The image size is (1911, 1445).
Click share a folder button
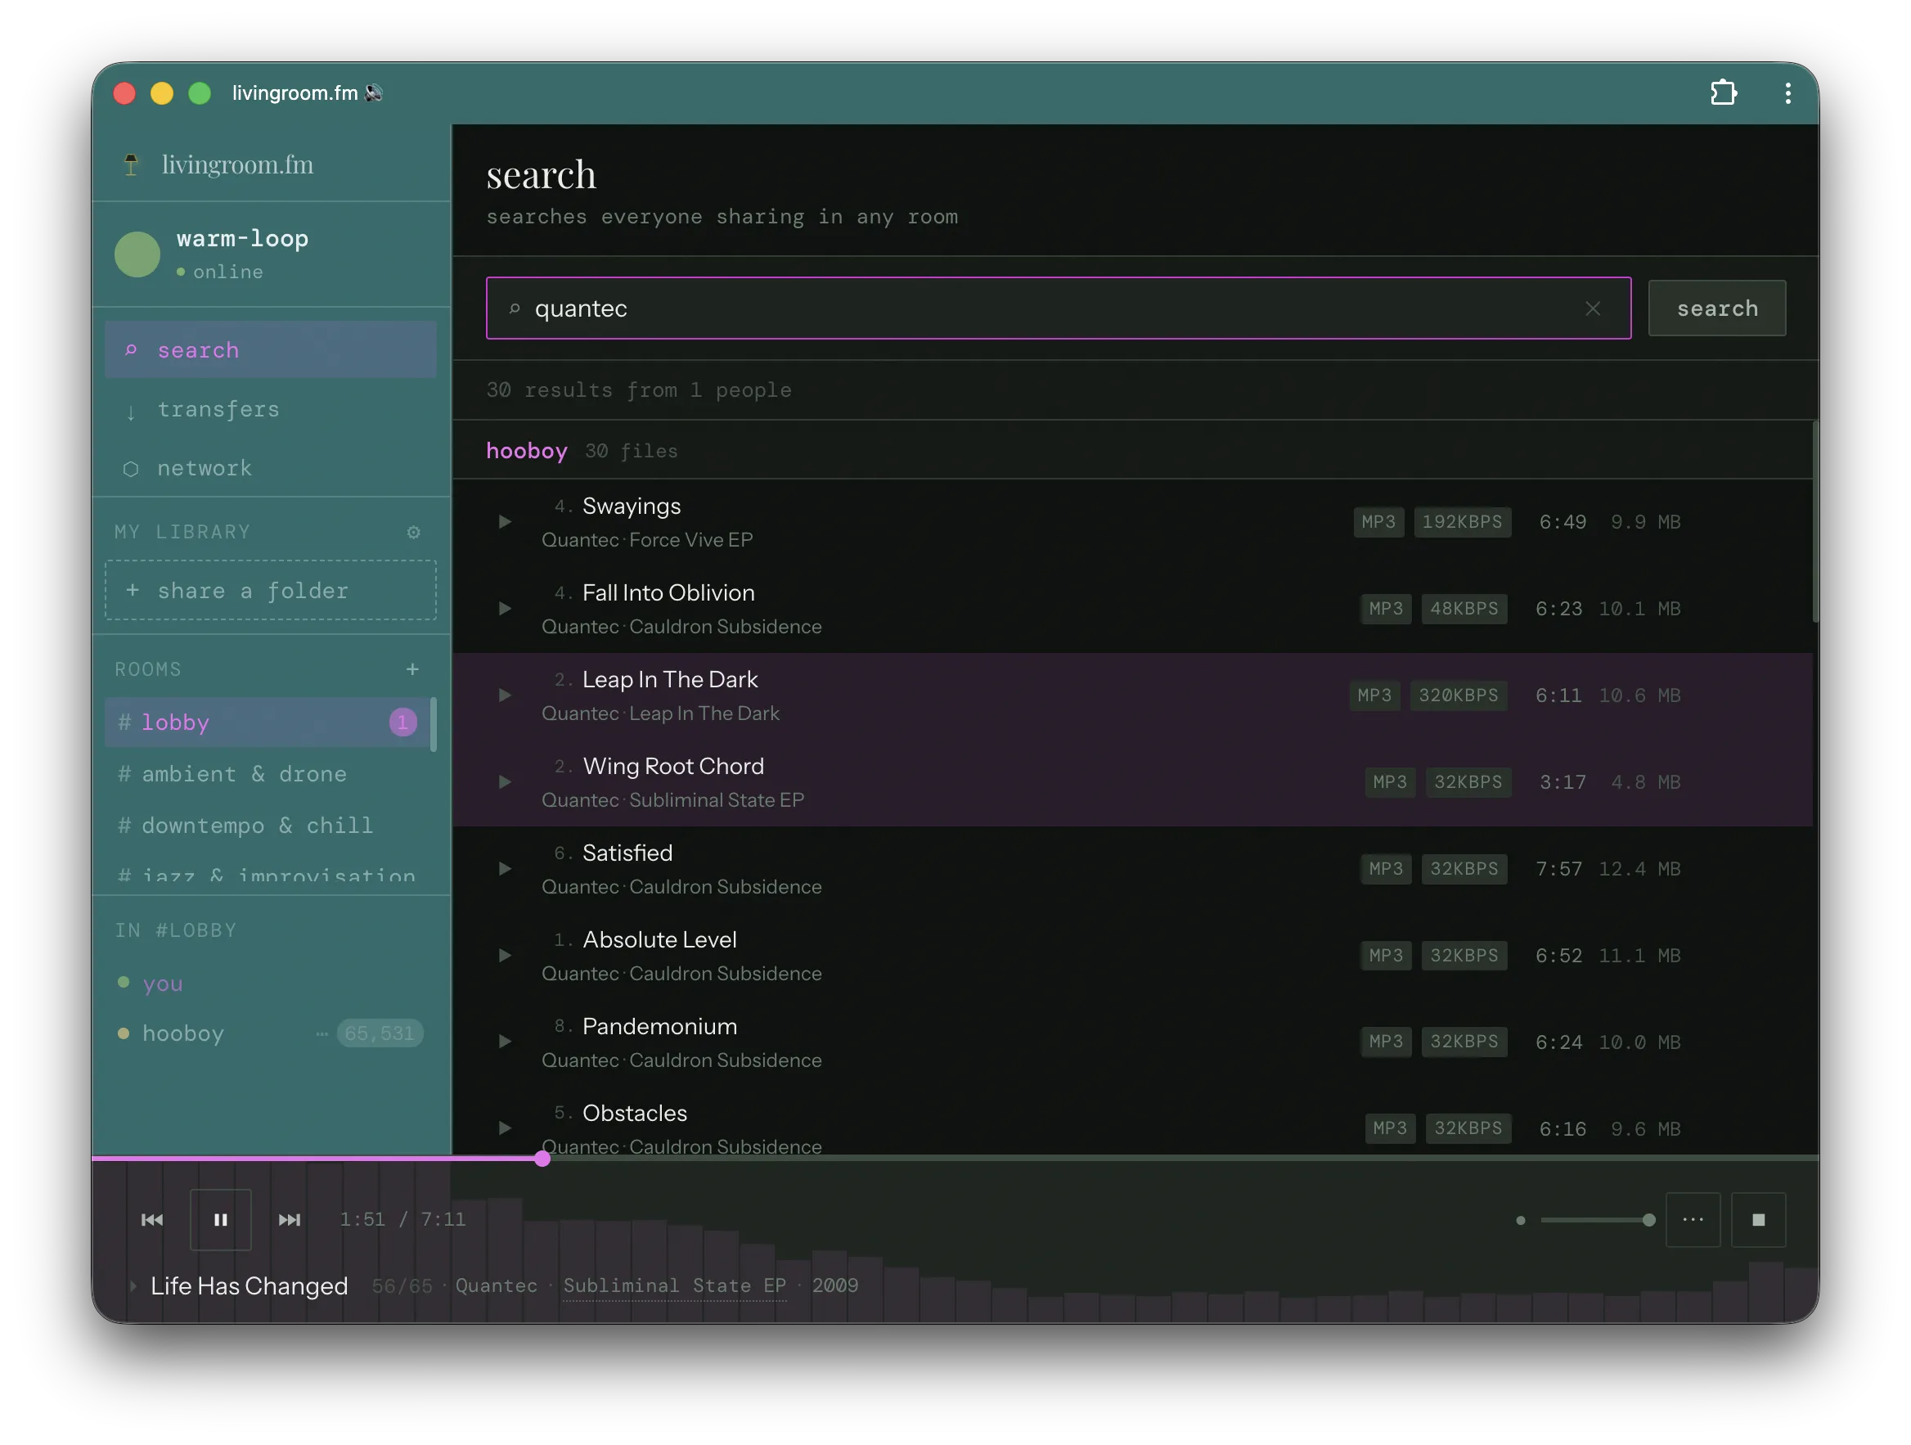(271, 590)
